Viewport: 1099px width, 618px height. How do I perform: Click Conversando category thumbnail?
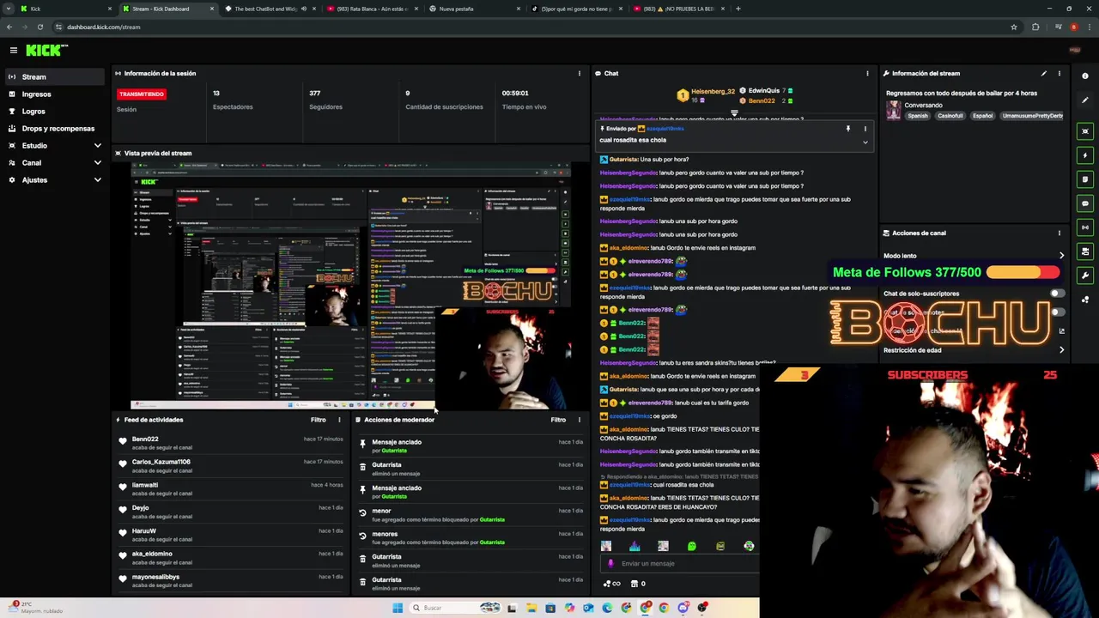click(894, 110)
